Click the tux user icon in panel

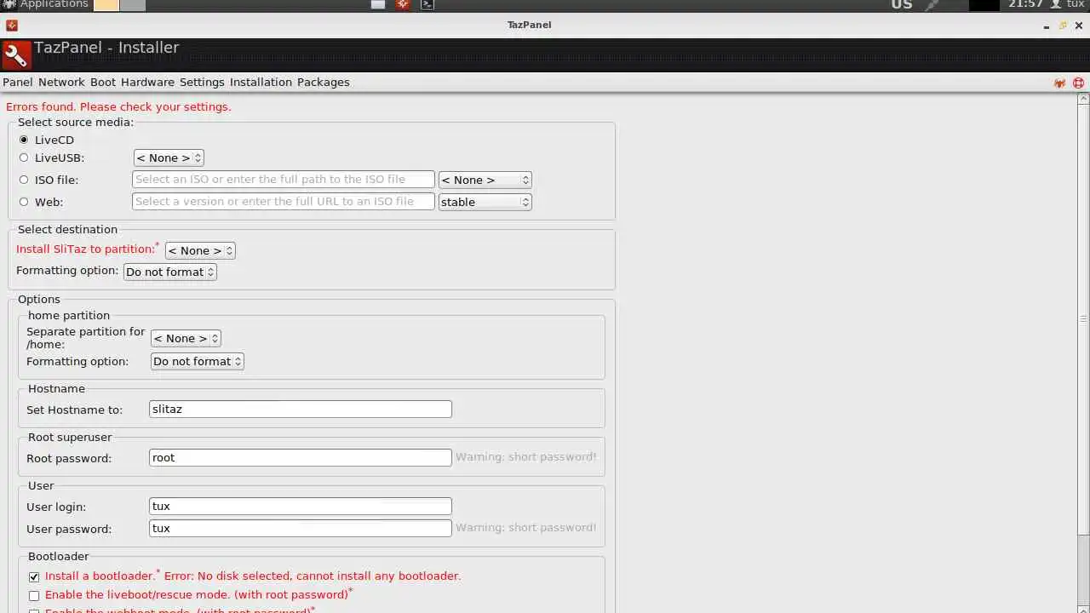pyautogui.click(x=1056, y=4)
